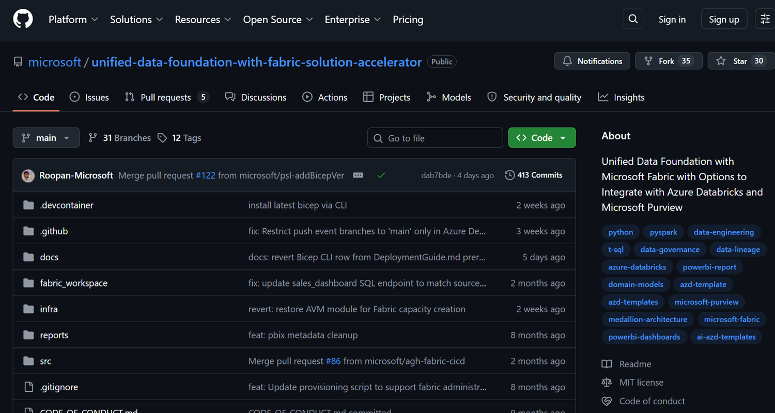Image resolution: width=775 pixels, height=413 pixels.
Task: Expand the Platform menu
Action: click(73, 20)
